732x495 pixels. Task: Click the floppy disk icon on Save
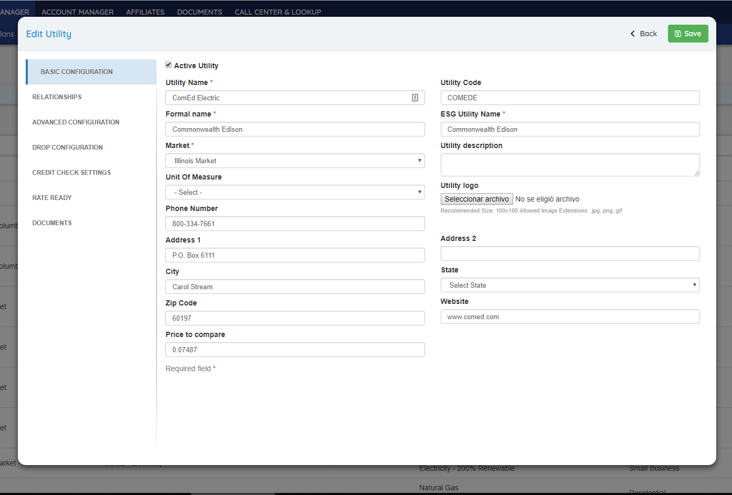(x=678, y=34)
